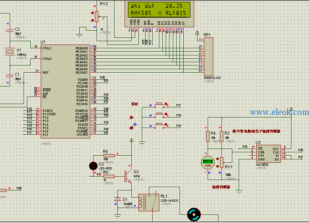Select ground symbol under RV1 circuit
Viewport: 309px width, 223px height.
[239, 191]
